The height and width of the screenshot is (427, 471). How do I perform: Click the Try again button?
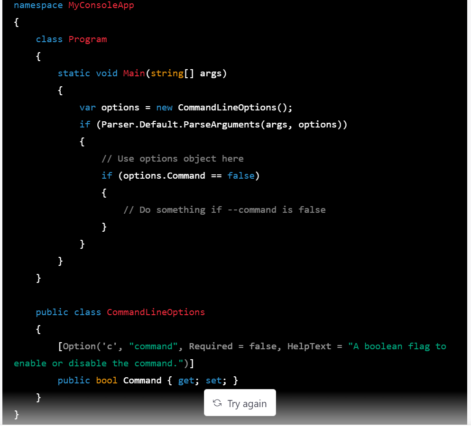240,403
